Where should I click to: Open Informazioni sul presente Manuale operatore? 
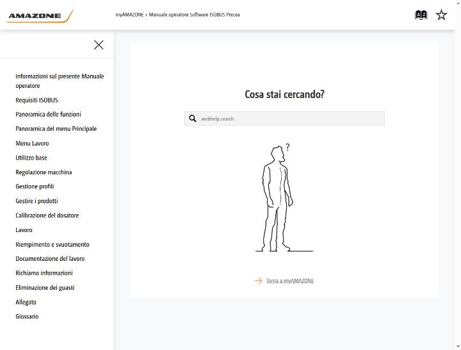pyautogui.click(x=60, y=81)
